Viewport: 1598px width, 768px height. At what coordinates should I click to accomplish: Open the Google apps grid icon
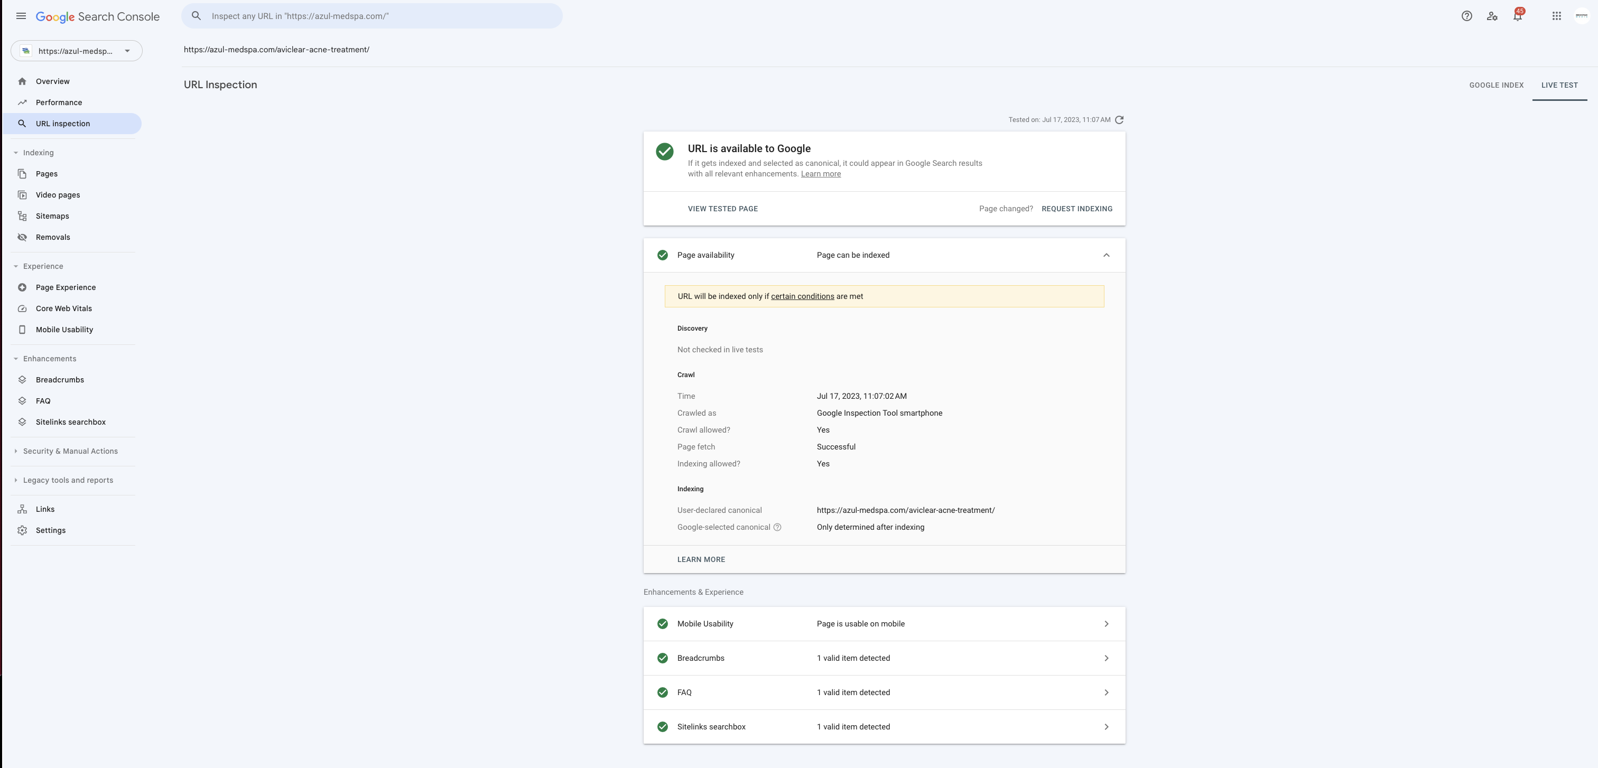(1556, 16)
